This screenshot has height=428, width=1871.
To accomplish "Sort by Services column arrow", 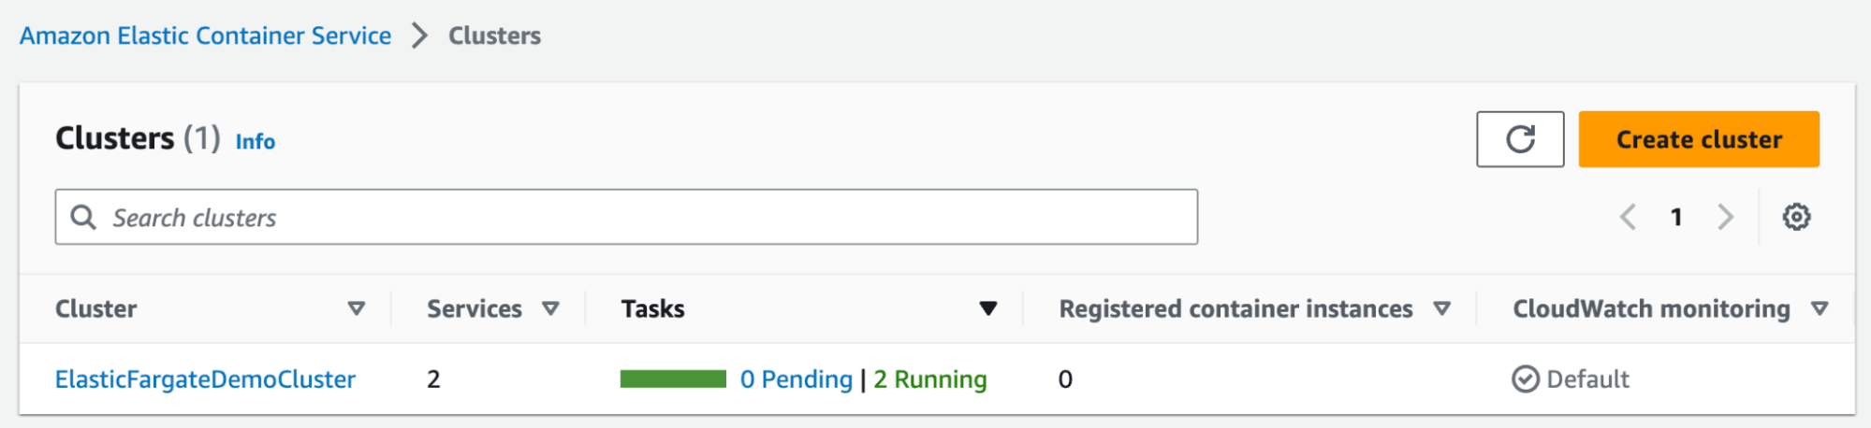I will click(x=550, y=308).
